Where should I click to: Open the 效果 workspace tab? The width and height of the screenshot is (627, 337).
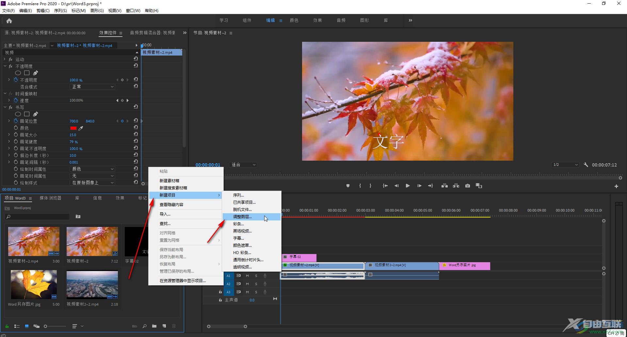point(317,20)
